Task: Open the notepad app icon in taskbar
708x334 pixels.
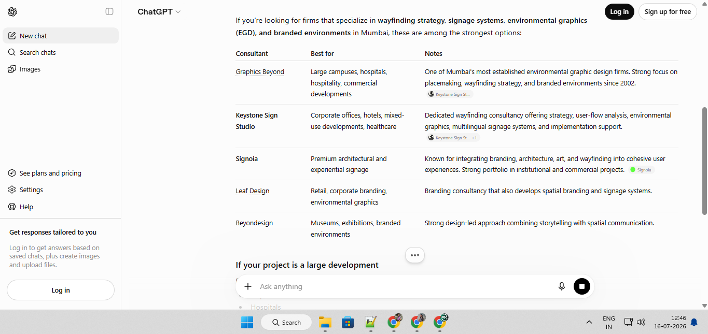Action: [x=370, y=322]
